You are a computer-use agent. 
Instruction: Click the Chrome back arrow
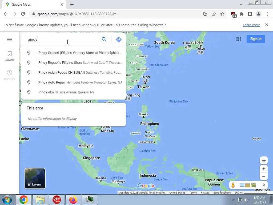(6, 14)
